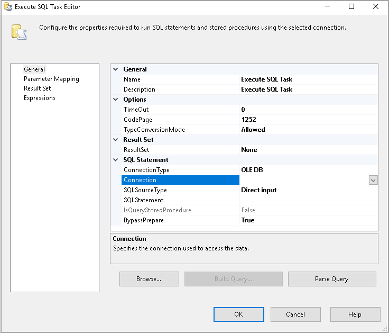
Task: Click the database script icon in header
Action: coord(20,32)
